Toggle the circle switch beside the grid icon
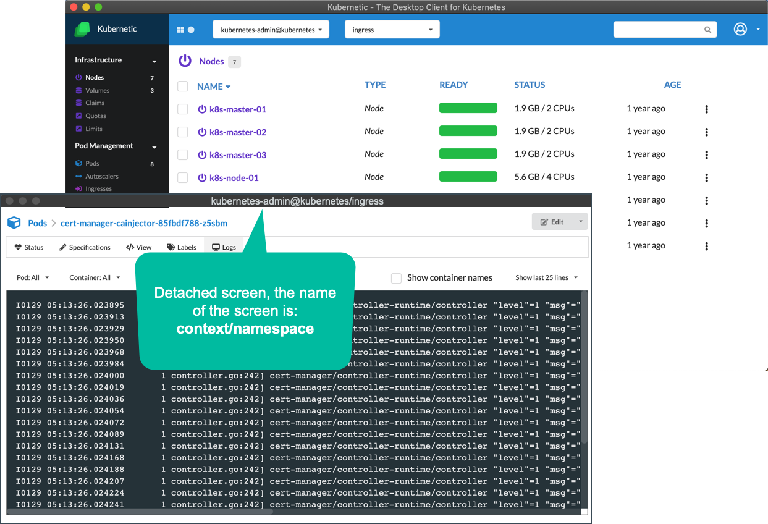768x524 pixels. (191, 30)
